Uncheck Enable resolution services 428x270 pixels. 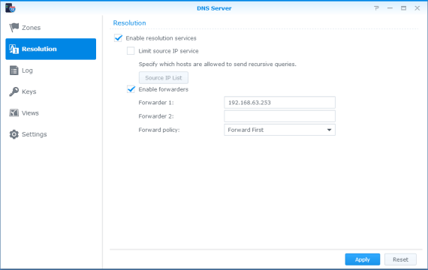[x=118, y=38]
